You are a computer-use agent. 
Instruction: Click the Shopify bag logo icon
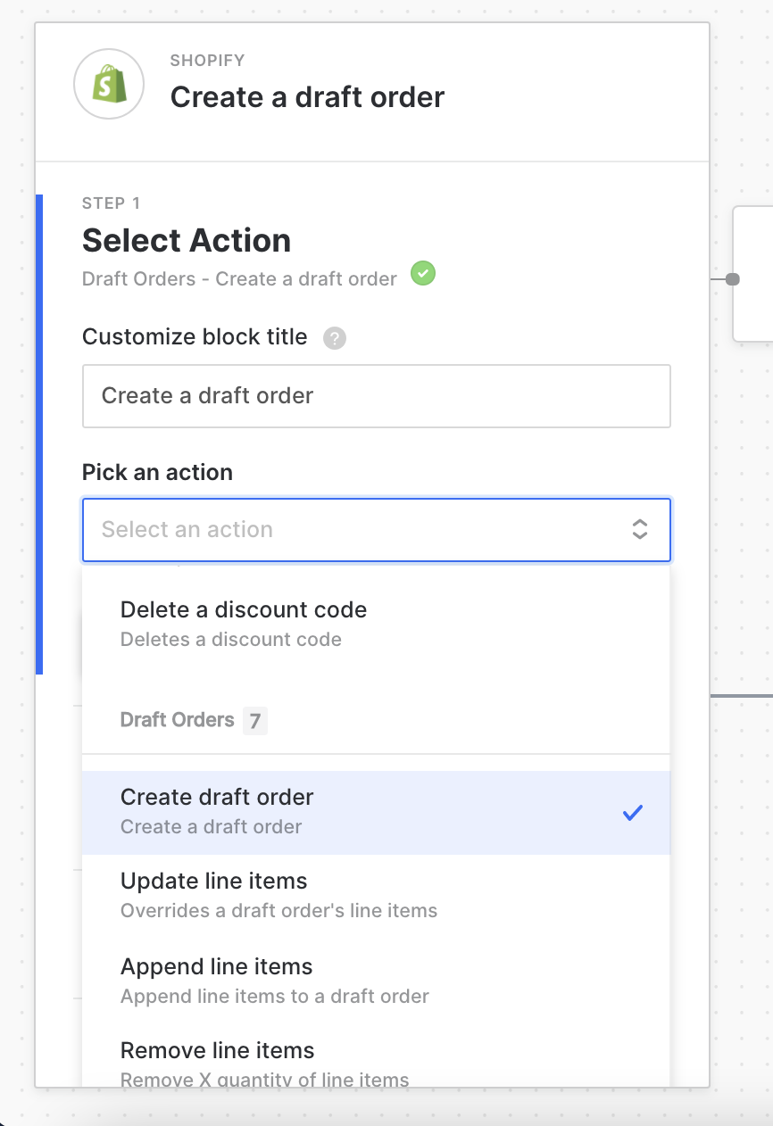click(x=109, y=84)
